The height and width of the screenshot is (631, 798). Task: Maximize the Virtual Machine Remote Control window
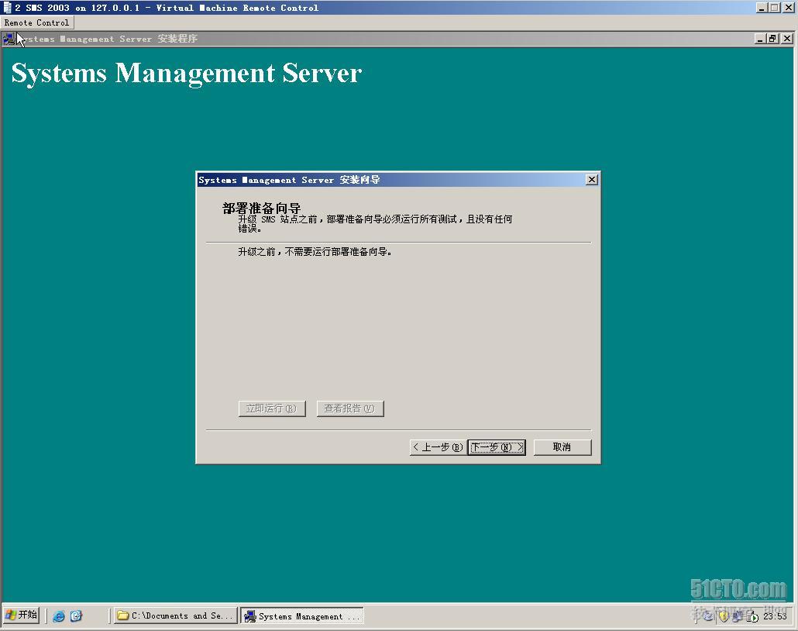point(774,8)
